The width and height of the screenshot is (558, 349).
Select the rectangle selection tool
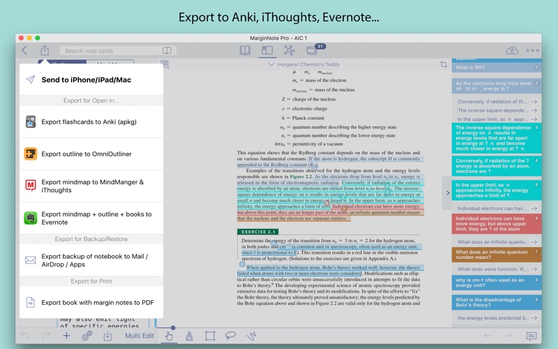210,336
